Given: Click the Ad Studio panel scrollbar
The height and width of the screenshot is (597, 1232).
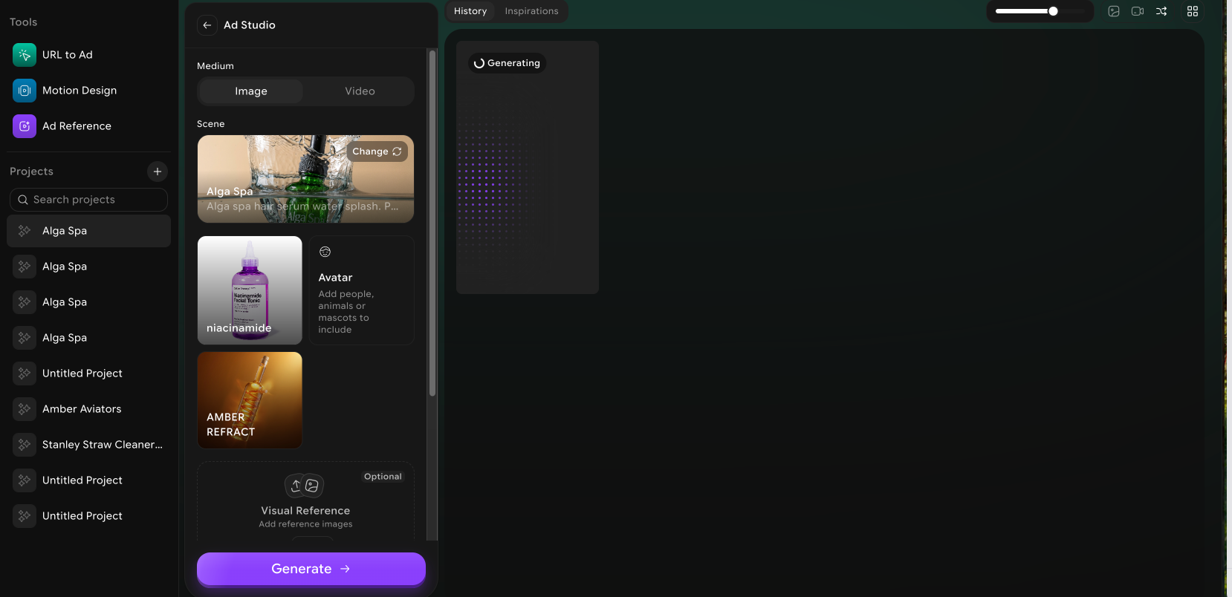Looking at the screenshot, I should click(432, 223).
